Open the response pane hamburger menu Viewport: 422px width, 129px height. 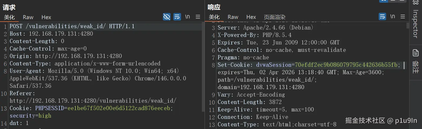click(403, 16)
